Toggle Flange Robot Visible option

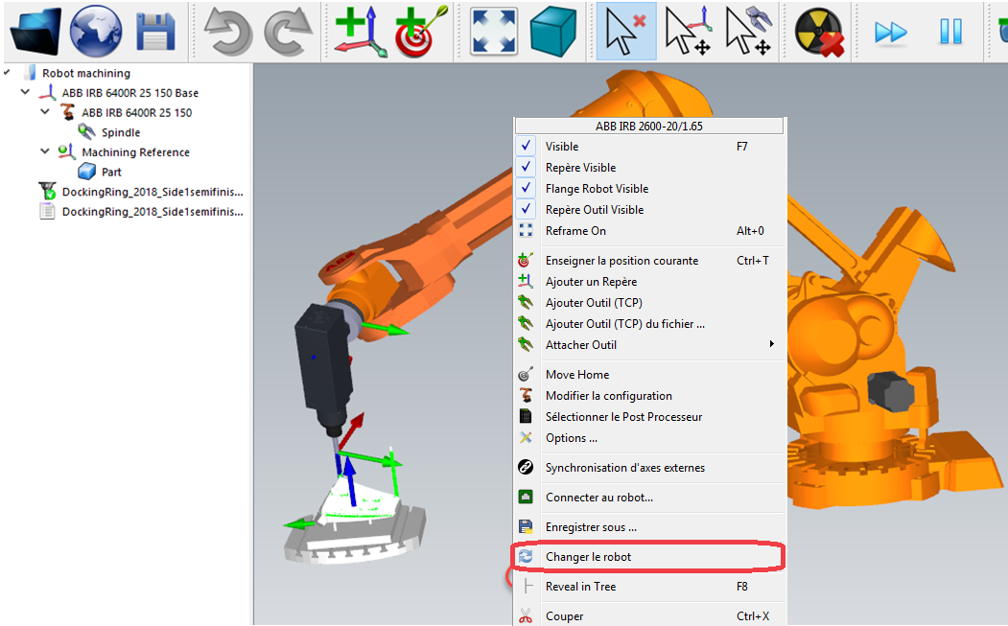click(x=650, y=189)
